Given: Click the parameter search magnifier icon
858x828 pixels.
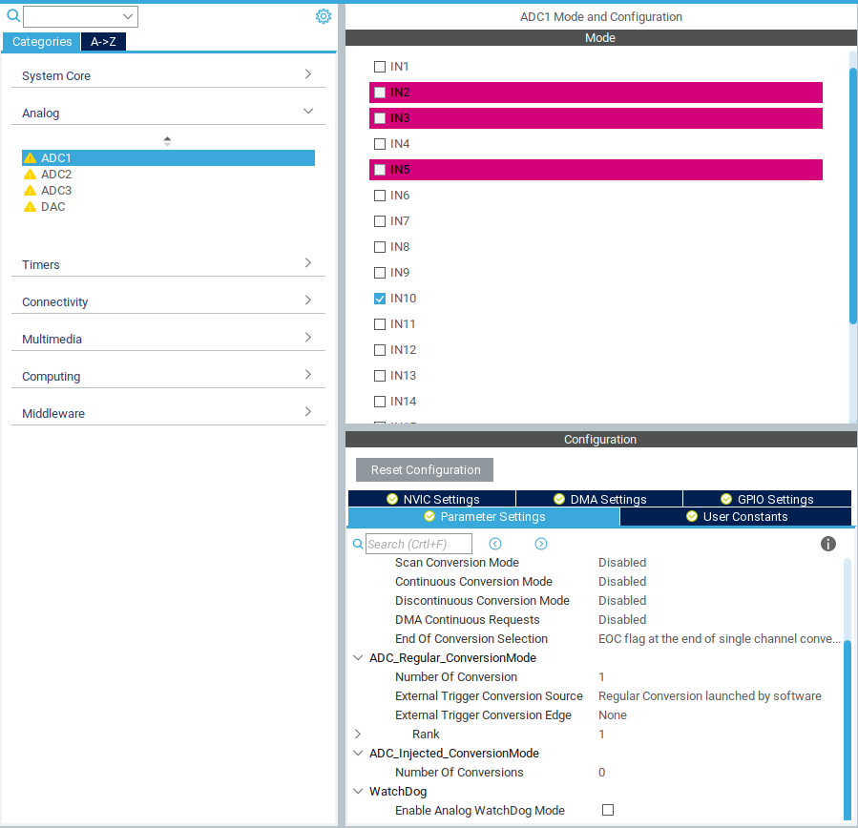Looking at the screenshot, I should tap(358, 544).
